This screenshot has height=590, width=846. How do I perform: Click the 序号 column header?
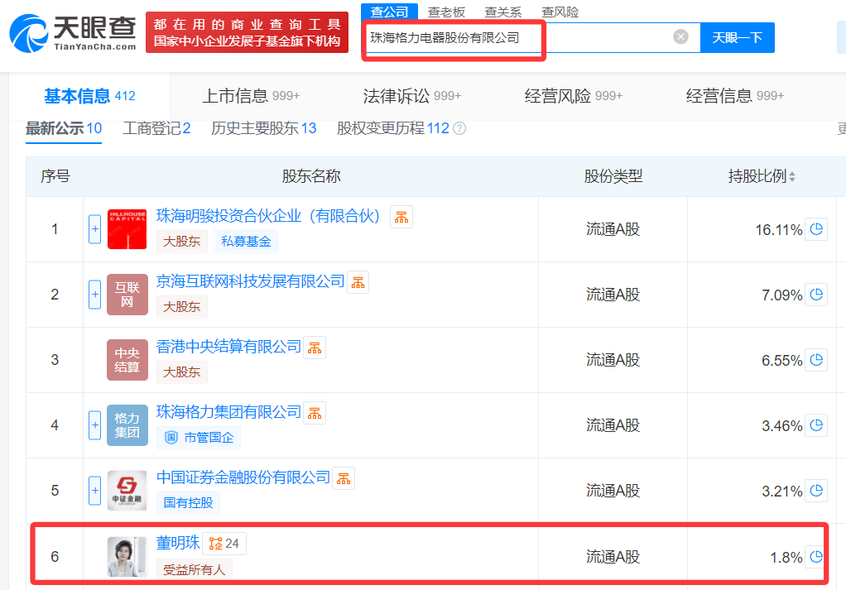(x=55, y=176)
